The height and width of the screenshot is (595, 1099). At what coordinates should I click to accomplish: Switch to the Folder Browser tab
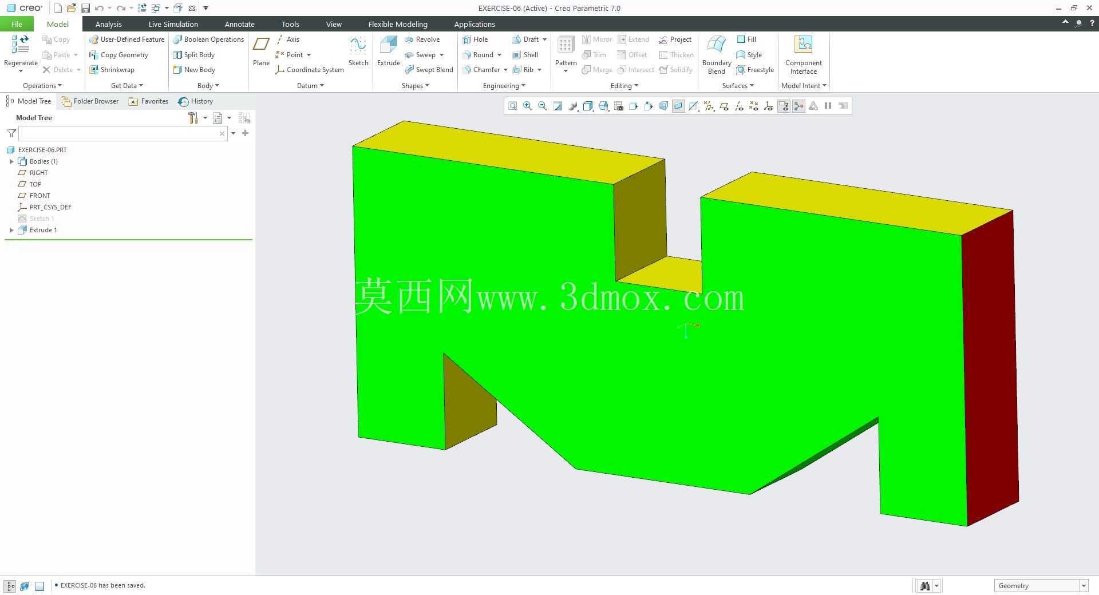coord(90,101)
